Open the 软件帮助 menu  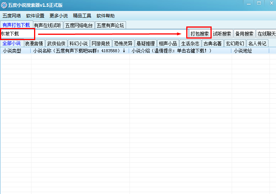coord(105,16)
